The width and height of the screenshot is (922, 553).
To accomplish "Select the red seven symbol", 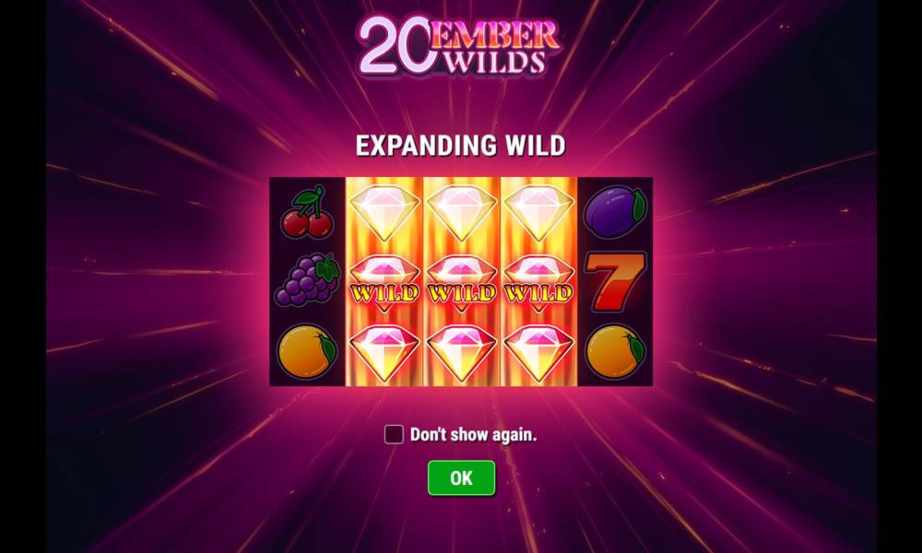I will [615, 281].
